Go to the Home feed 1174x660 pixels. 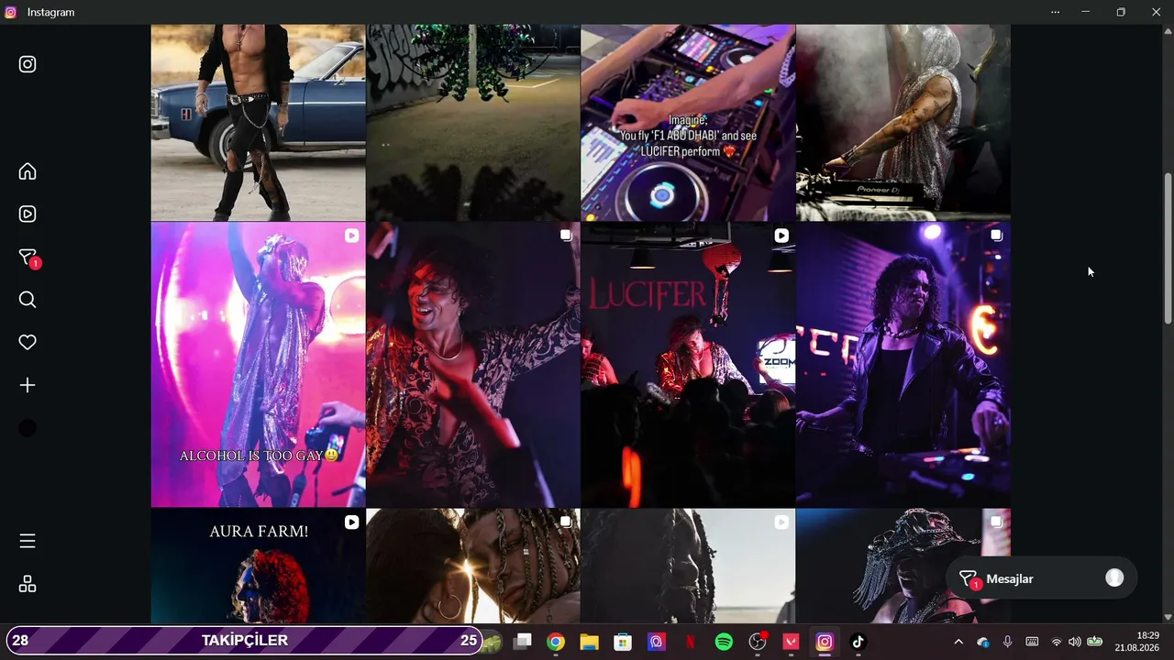28,171
